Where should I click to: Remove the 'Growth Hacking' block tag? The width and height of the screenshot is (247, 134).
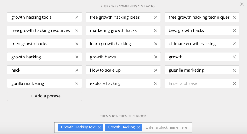point(139,127)
